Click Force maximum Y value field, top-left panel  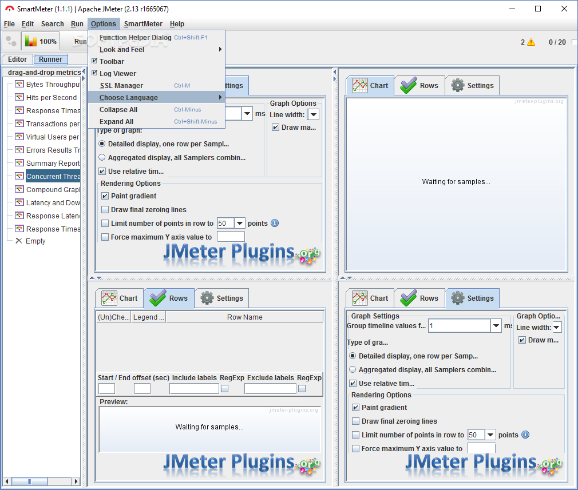click(x=231, y=237)
